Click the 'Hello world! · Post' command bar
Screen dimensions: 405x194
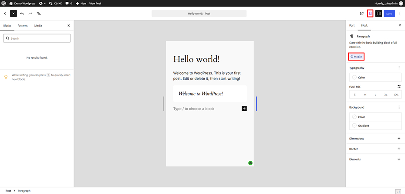199,14
